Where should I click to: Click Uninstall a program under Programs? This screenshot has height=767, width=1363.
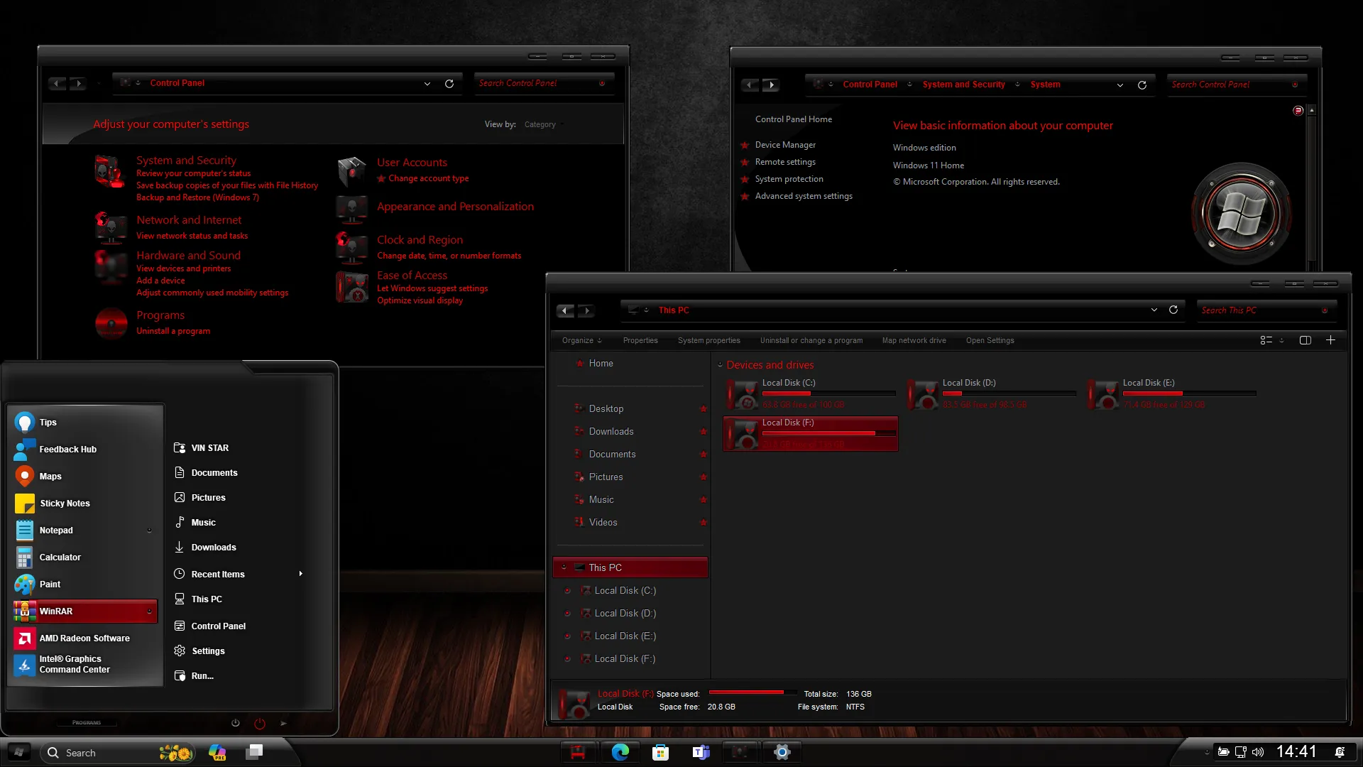[x=173, y=330]
